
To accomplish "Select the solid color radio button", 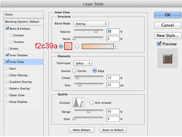I will tap(61, 46).
